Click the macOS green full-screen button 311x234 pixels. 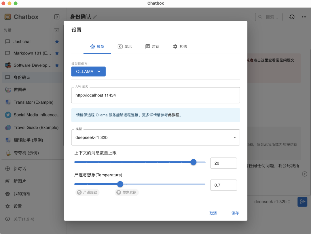tap(16, 3)
